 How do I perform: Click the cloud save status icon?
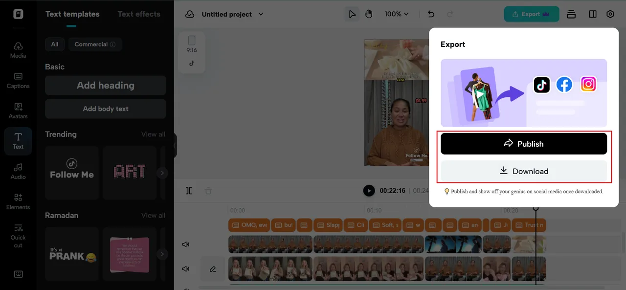pos(190,14)
